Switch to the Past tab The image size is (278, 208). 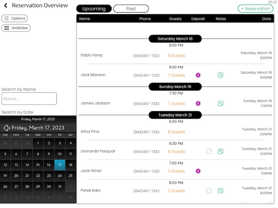pos(131,9)
